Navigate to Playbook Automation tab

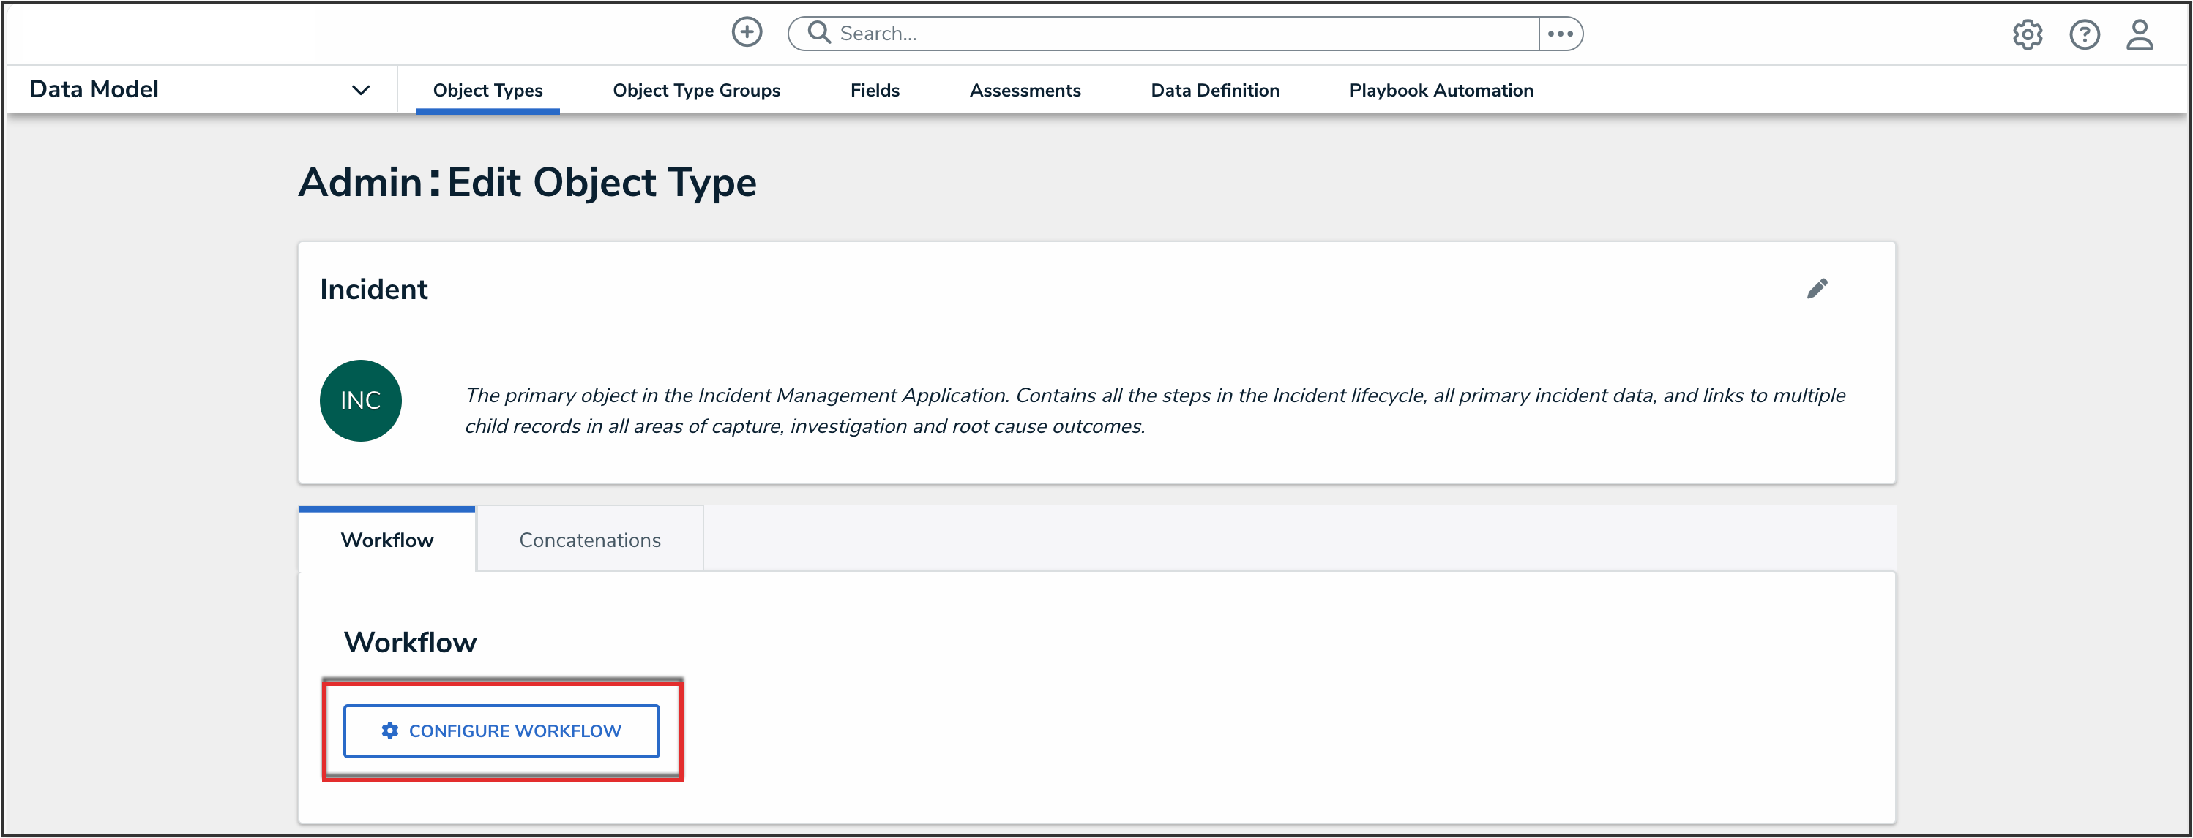pyautogui.click(x=1441, y=90)
